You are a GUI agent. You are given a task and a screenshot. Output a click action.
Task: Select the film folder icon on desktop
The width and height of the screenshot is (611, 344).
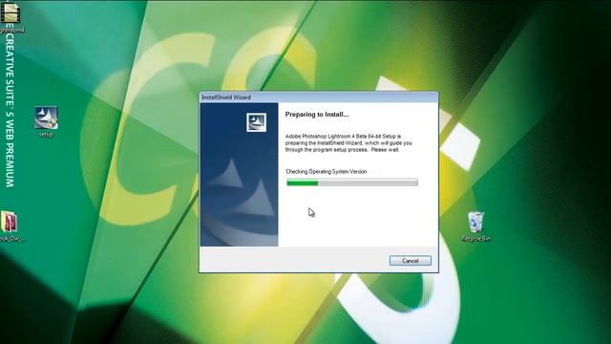[x=11, y=16]
